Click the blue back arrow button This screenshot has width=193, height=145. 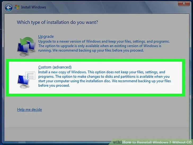tap(8, 7)
